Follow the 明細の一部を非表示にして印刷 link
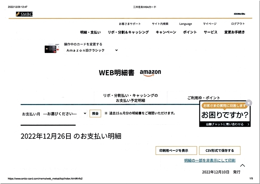260x184 pixels. pos(209,160)
